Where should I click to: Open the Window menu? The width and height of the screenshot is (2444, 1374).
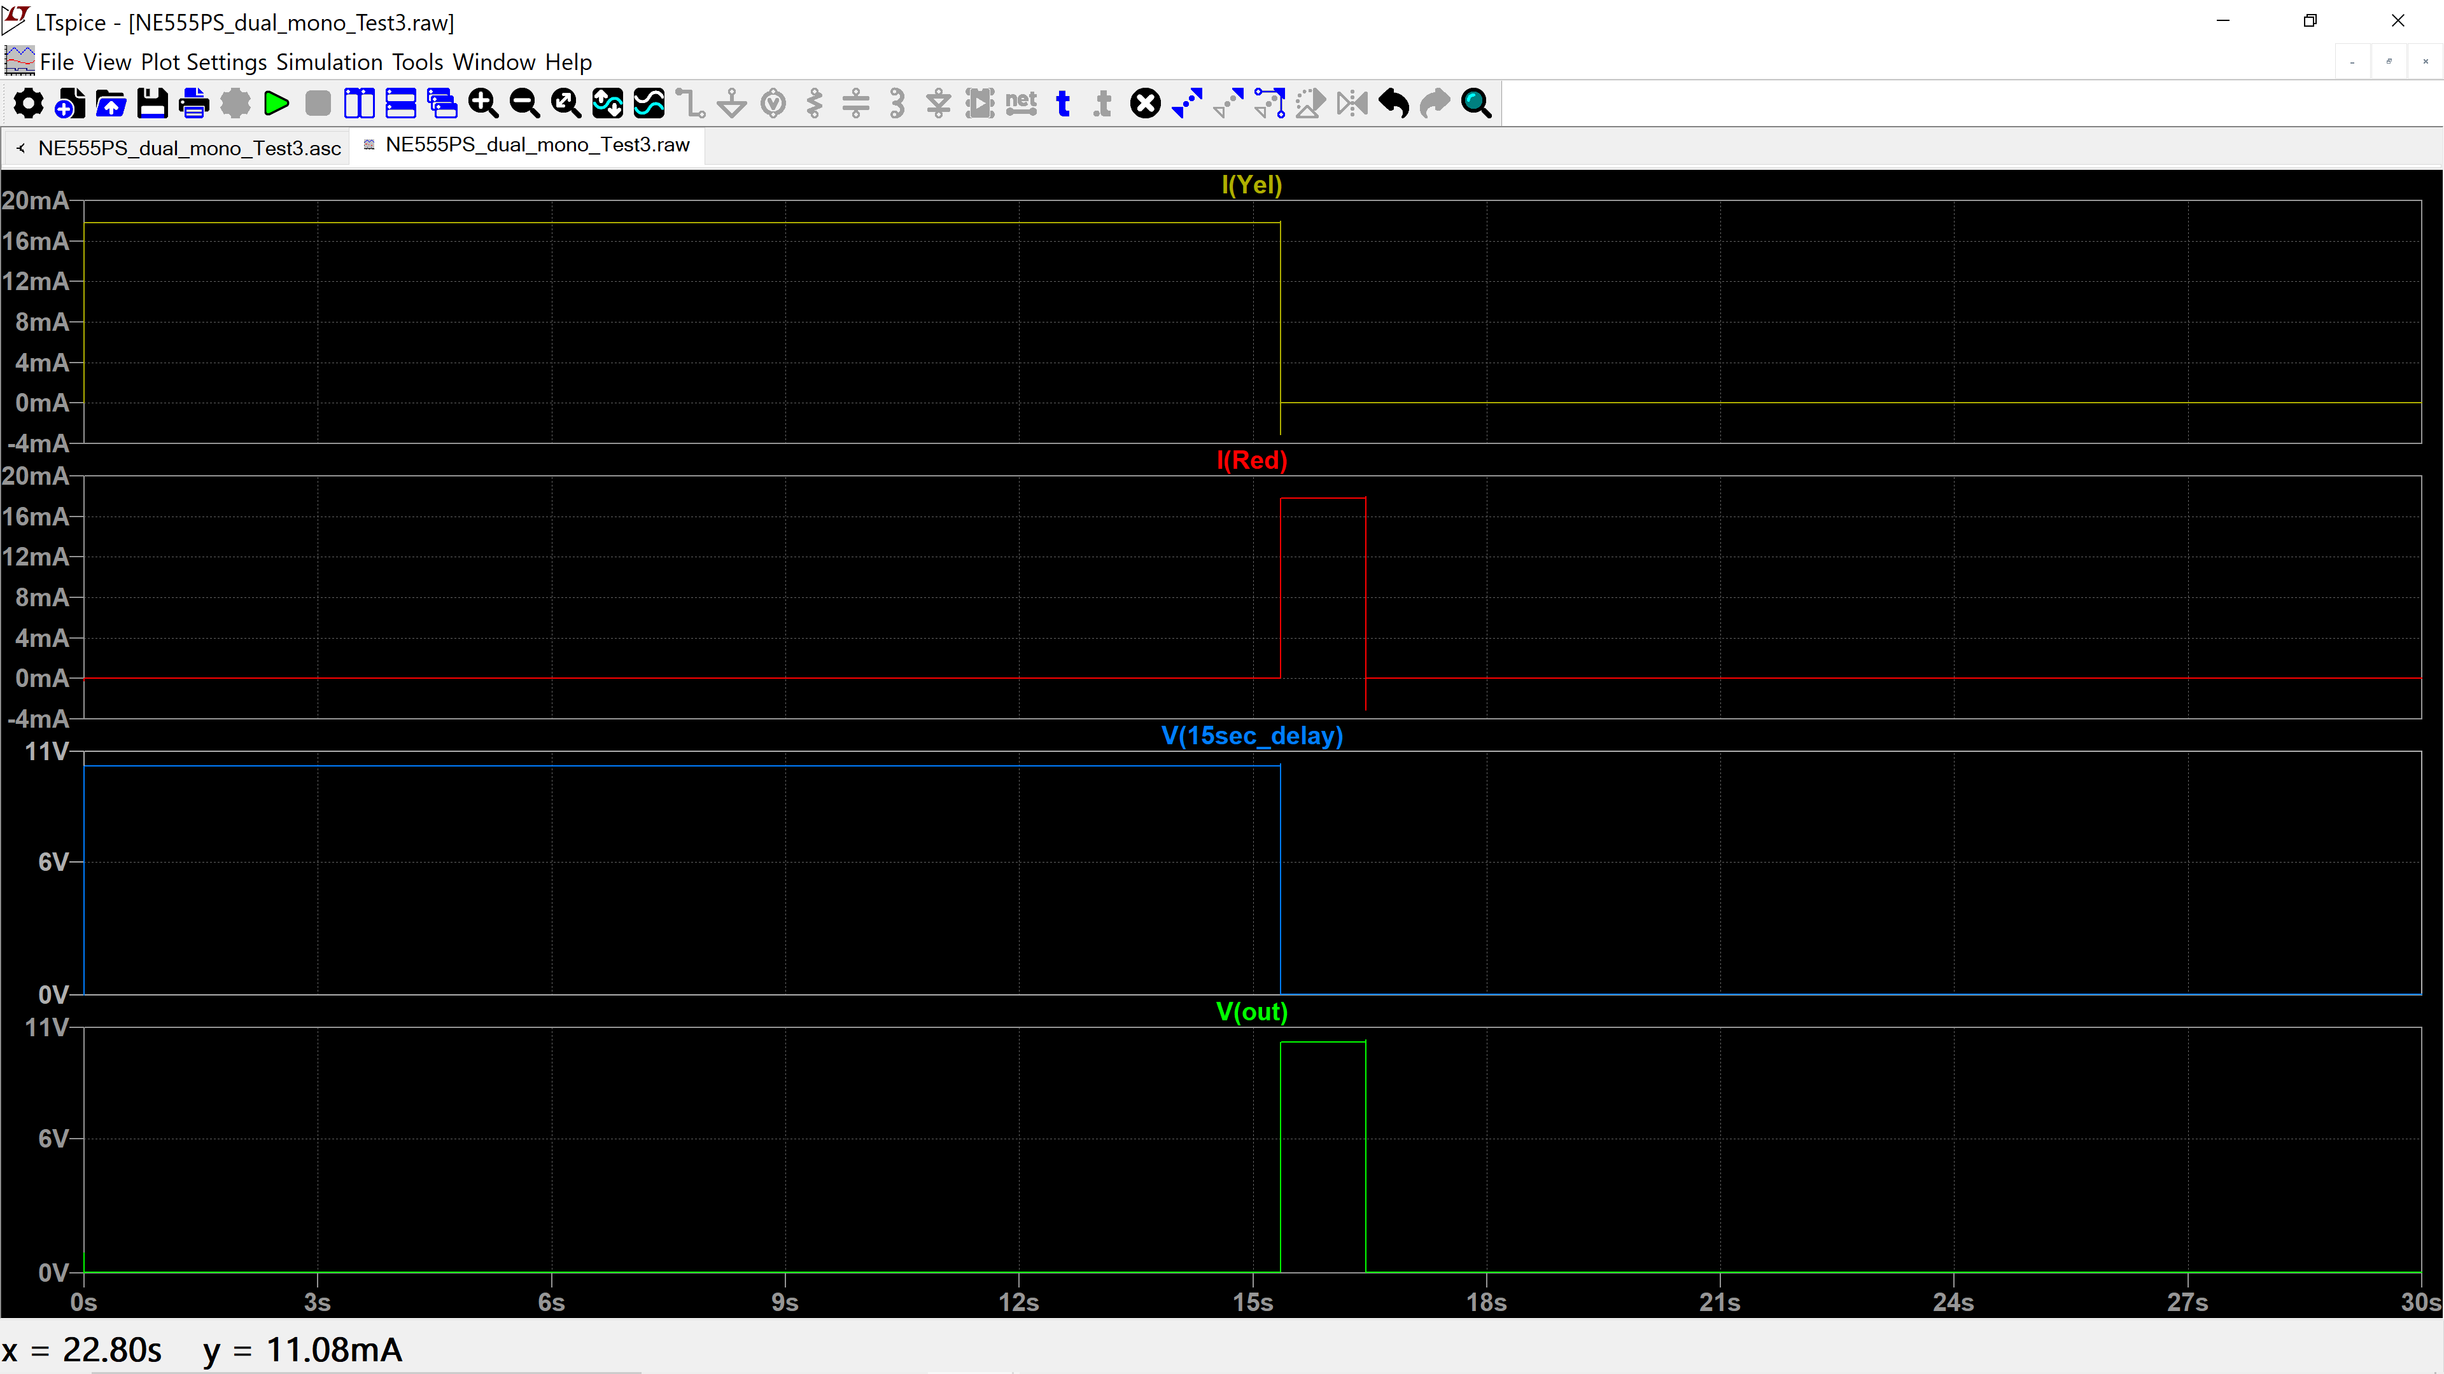pos(495,62)
